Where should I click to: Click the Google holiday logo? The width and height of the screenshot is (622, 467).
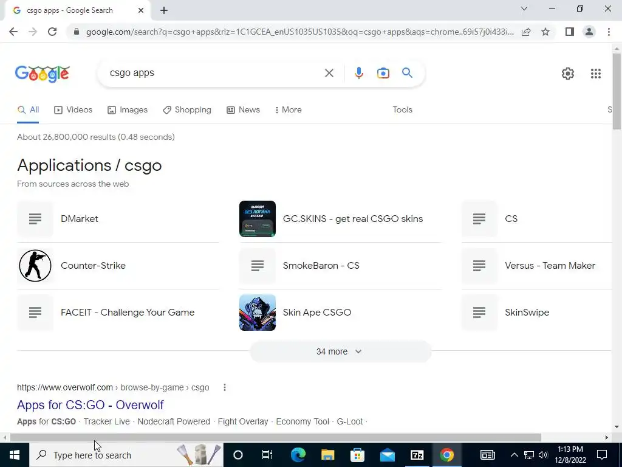point(43,74)
